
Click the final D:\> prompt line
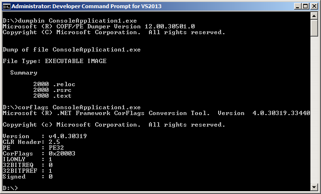pyautogui.click(x=11, y=188)
